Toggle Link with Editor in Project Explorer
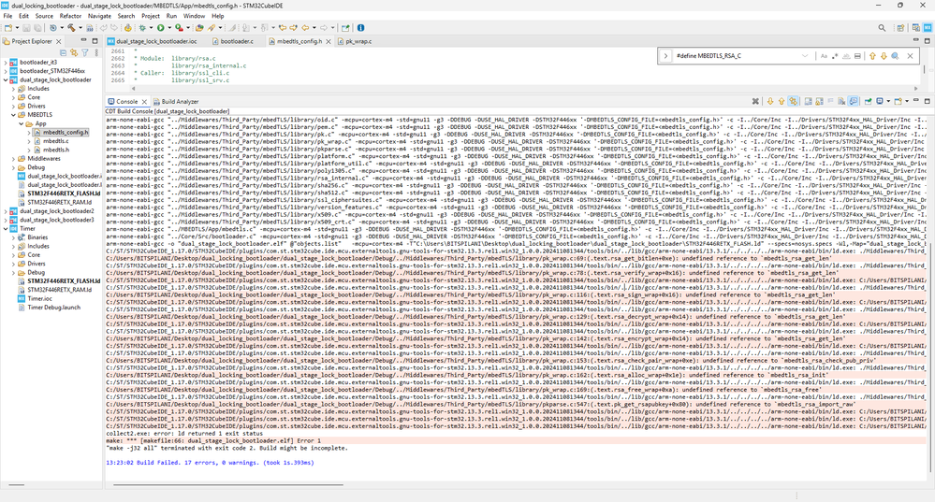The image size is (935, 502). [74, 53]
